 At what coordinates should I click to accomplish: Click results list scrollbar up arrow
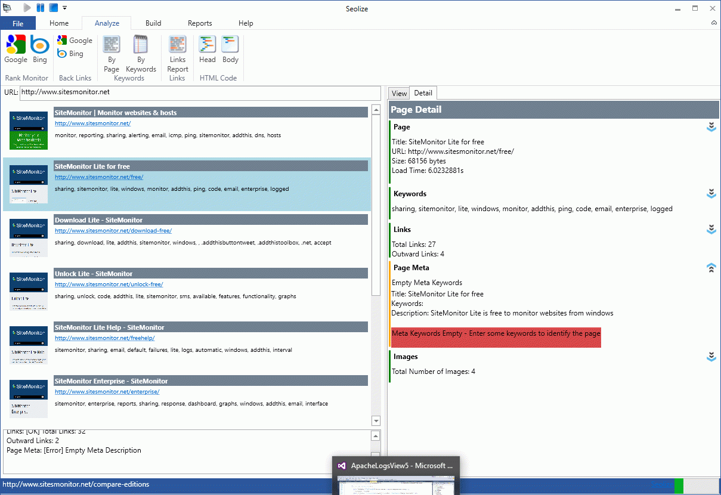[376, 110]
